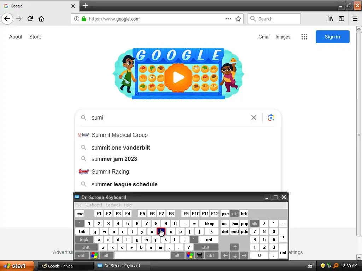Click the bksp key
362x271 pixels.
tap(209, 223)
